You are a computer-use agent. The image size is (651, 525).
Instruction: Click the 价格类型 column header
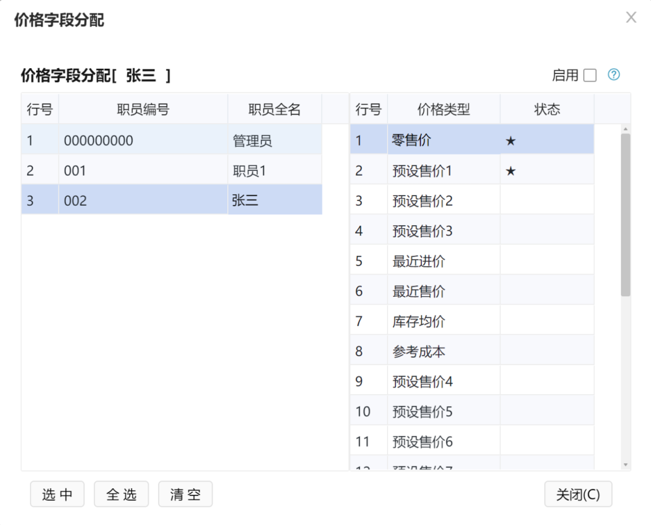point(444,109)
